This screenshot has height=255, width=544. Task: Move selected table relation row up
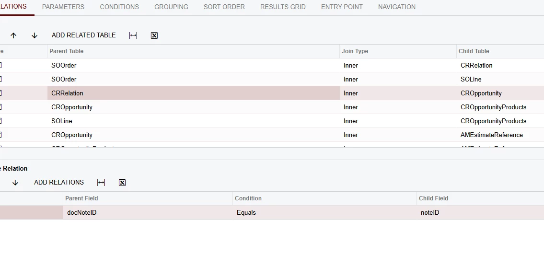(13, 35)
